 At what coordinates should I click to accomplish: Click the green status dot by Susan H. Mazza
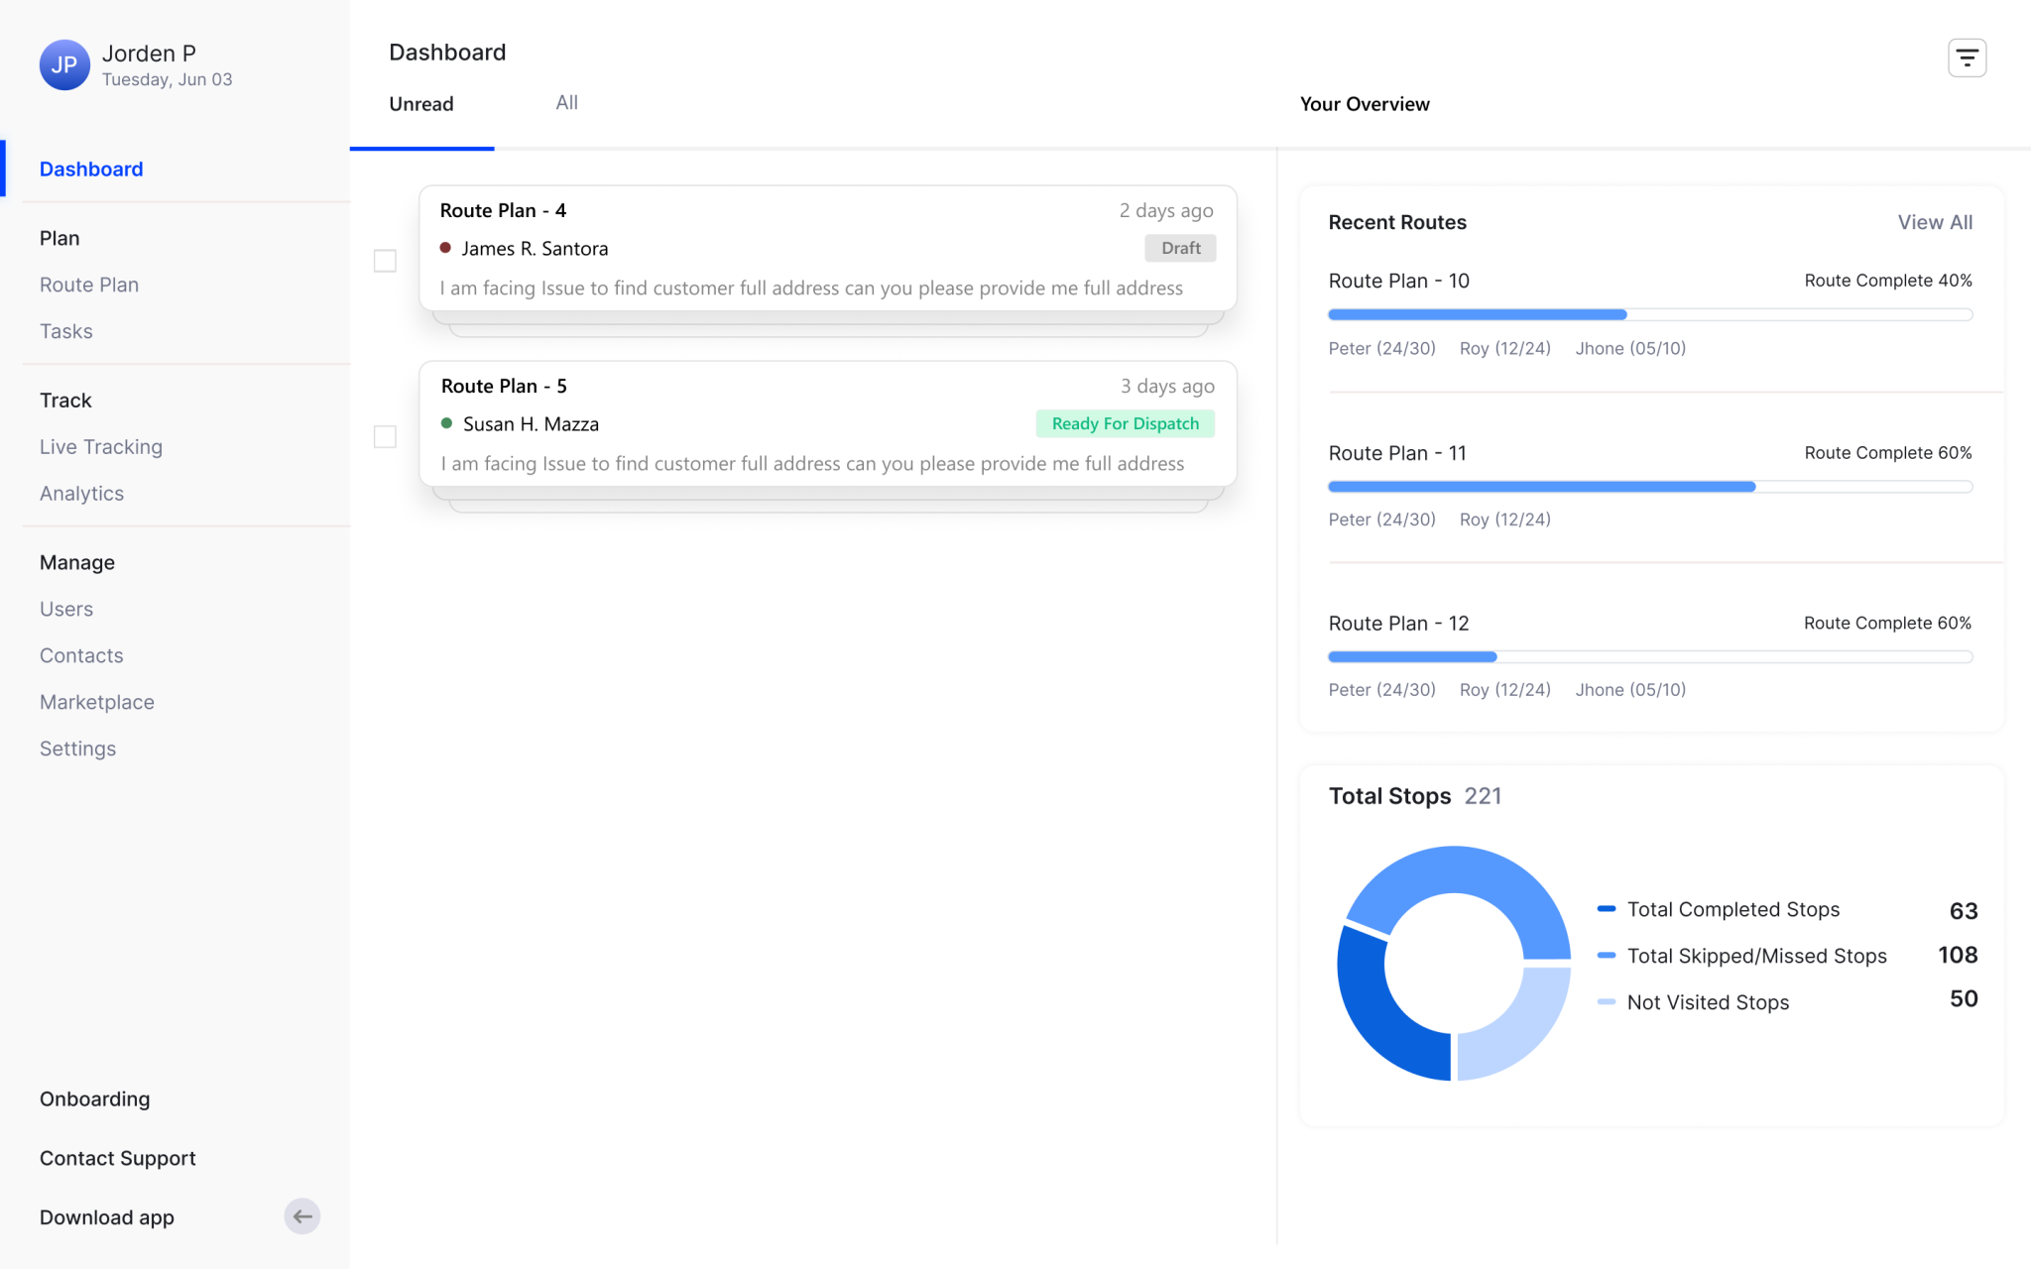[446, 423]
